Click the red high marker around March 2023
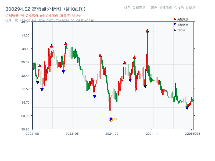 (66, 44)
